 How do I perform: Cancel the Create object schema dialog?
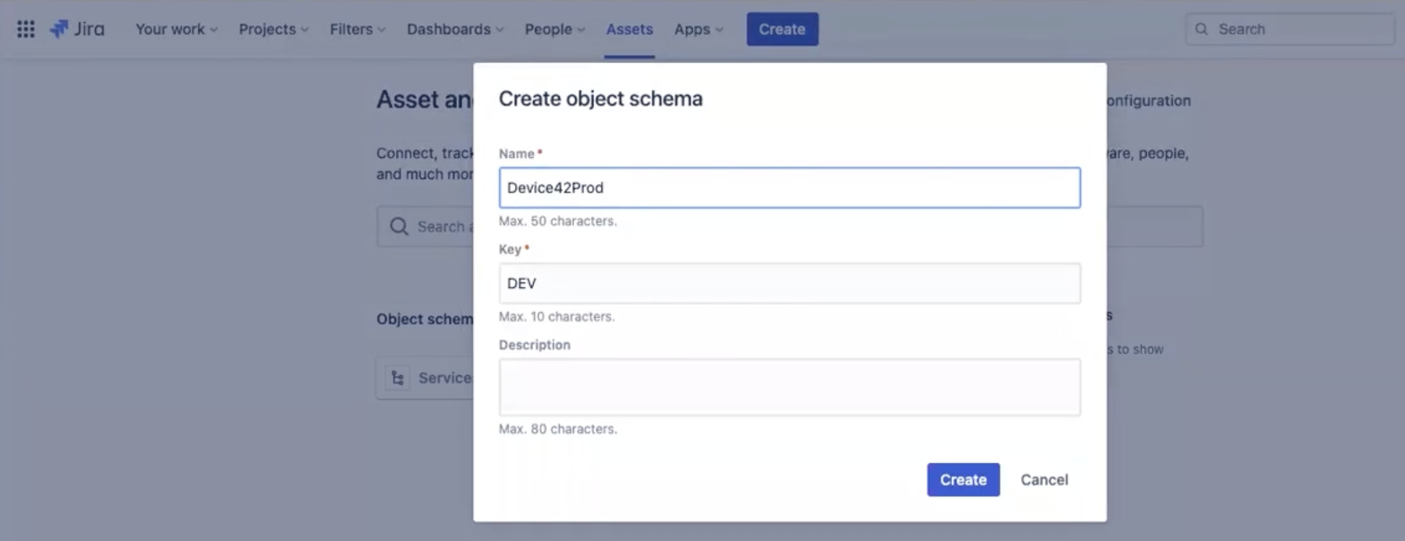(x=1044, y=480)
